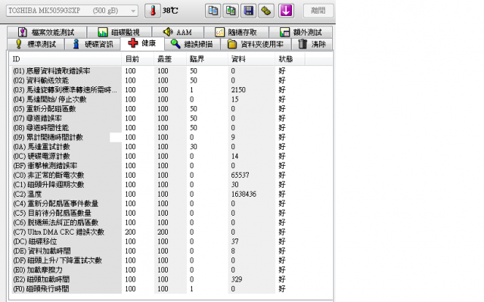The height and width of the screenshot is (302, 484).
Task: Click the purple download arrow icon
Action: tap(286, 11)
